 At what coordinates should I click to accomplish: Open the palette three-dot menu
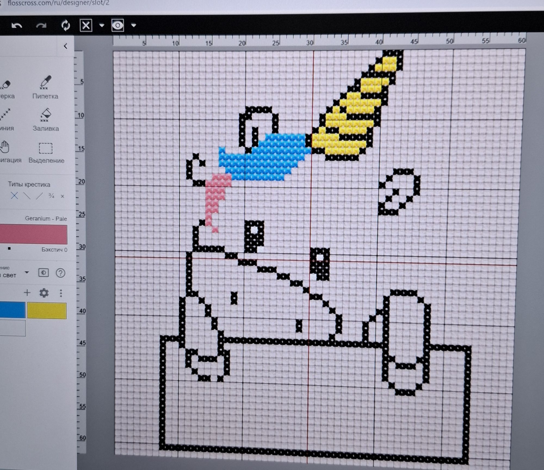point(61,293)
